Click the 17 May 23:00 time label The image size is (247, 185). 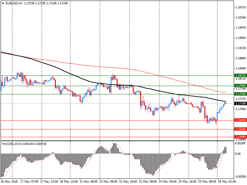click(49, 182)
